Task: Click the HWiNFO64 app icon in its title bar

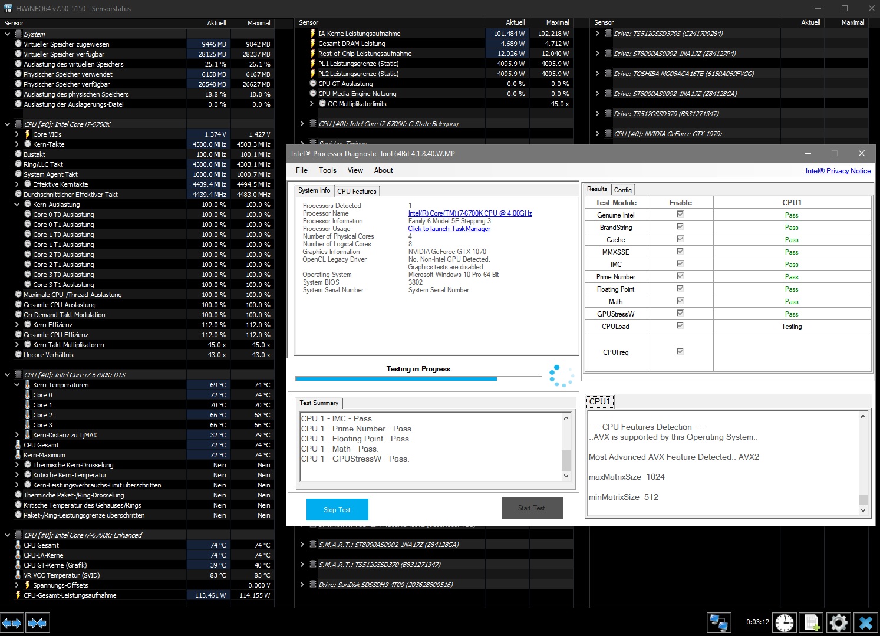Action: click(x=8, y=8)
